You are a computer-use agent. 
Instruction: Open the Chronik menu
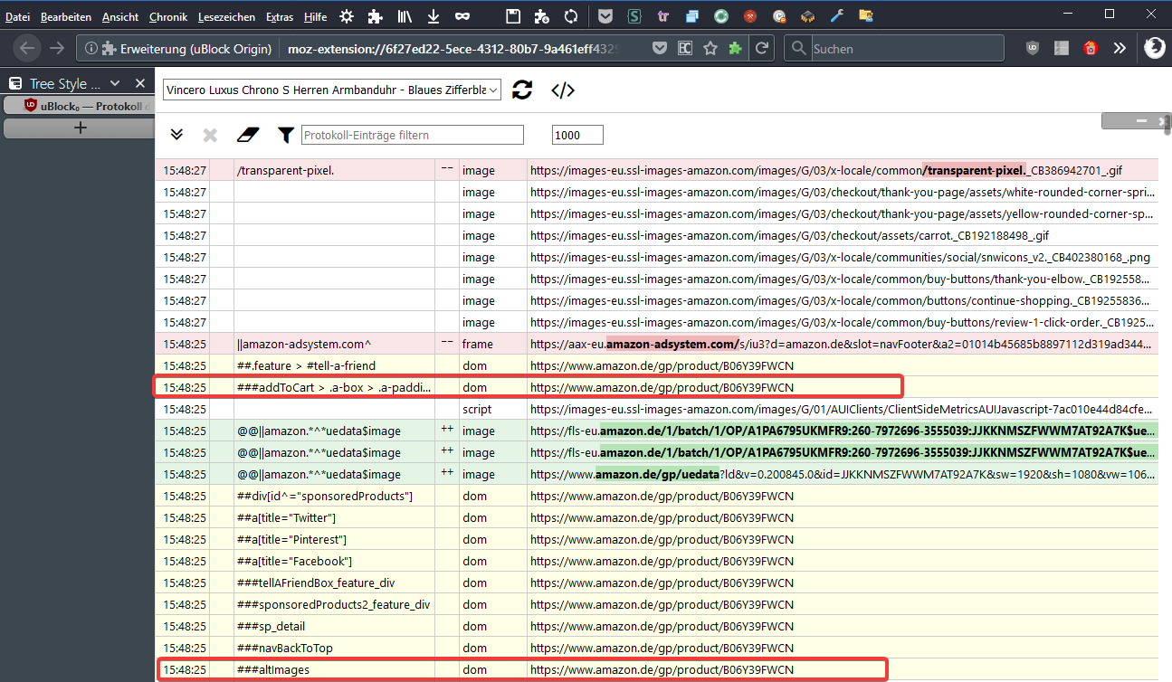[168, 16]
